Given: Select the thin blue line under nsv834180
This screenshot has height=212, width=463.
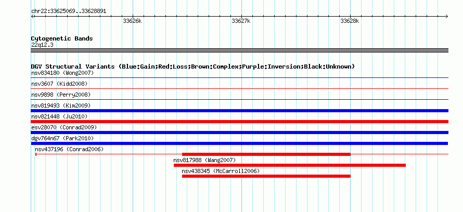Looking at the screenshot, I should [x=240, y=78].
